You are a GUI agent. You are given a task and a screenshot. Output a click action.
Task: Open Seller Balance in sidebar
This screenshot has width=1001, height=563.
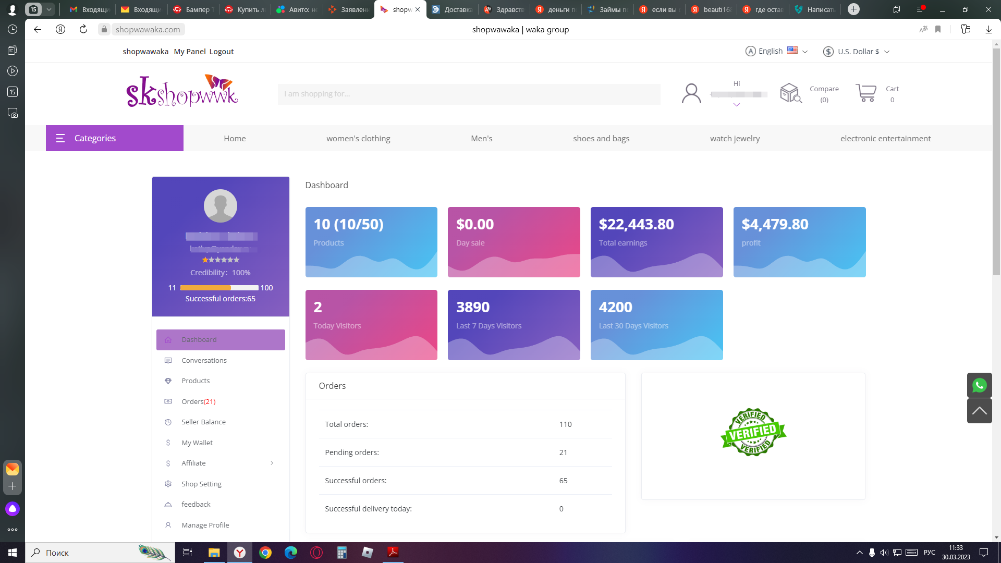tap(203, 422)
